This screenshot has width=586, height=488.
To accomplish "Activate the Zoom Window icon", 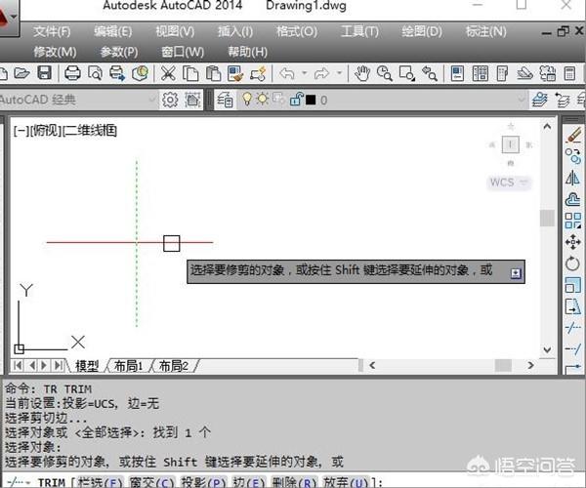I will coord(406,73).
